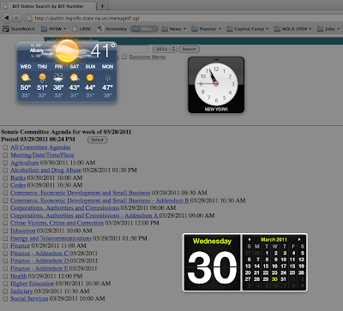Open the NYSW bookmarks folder
This screenshot has height=311, width=343.
coord(53,29)
